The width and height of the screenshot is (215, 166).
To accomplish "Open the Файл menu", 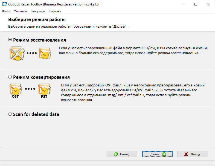I will 6,11.
